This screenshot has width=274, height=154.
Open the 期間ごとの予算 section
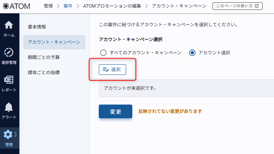coord(44,57)
